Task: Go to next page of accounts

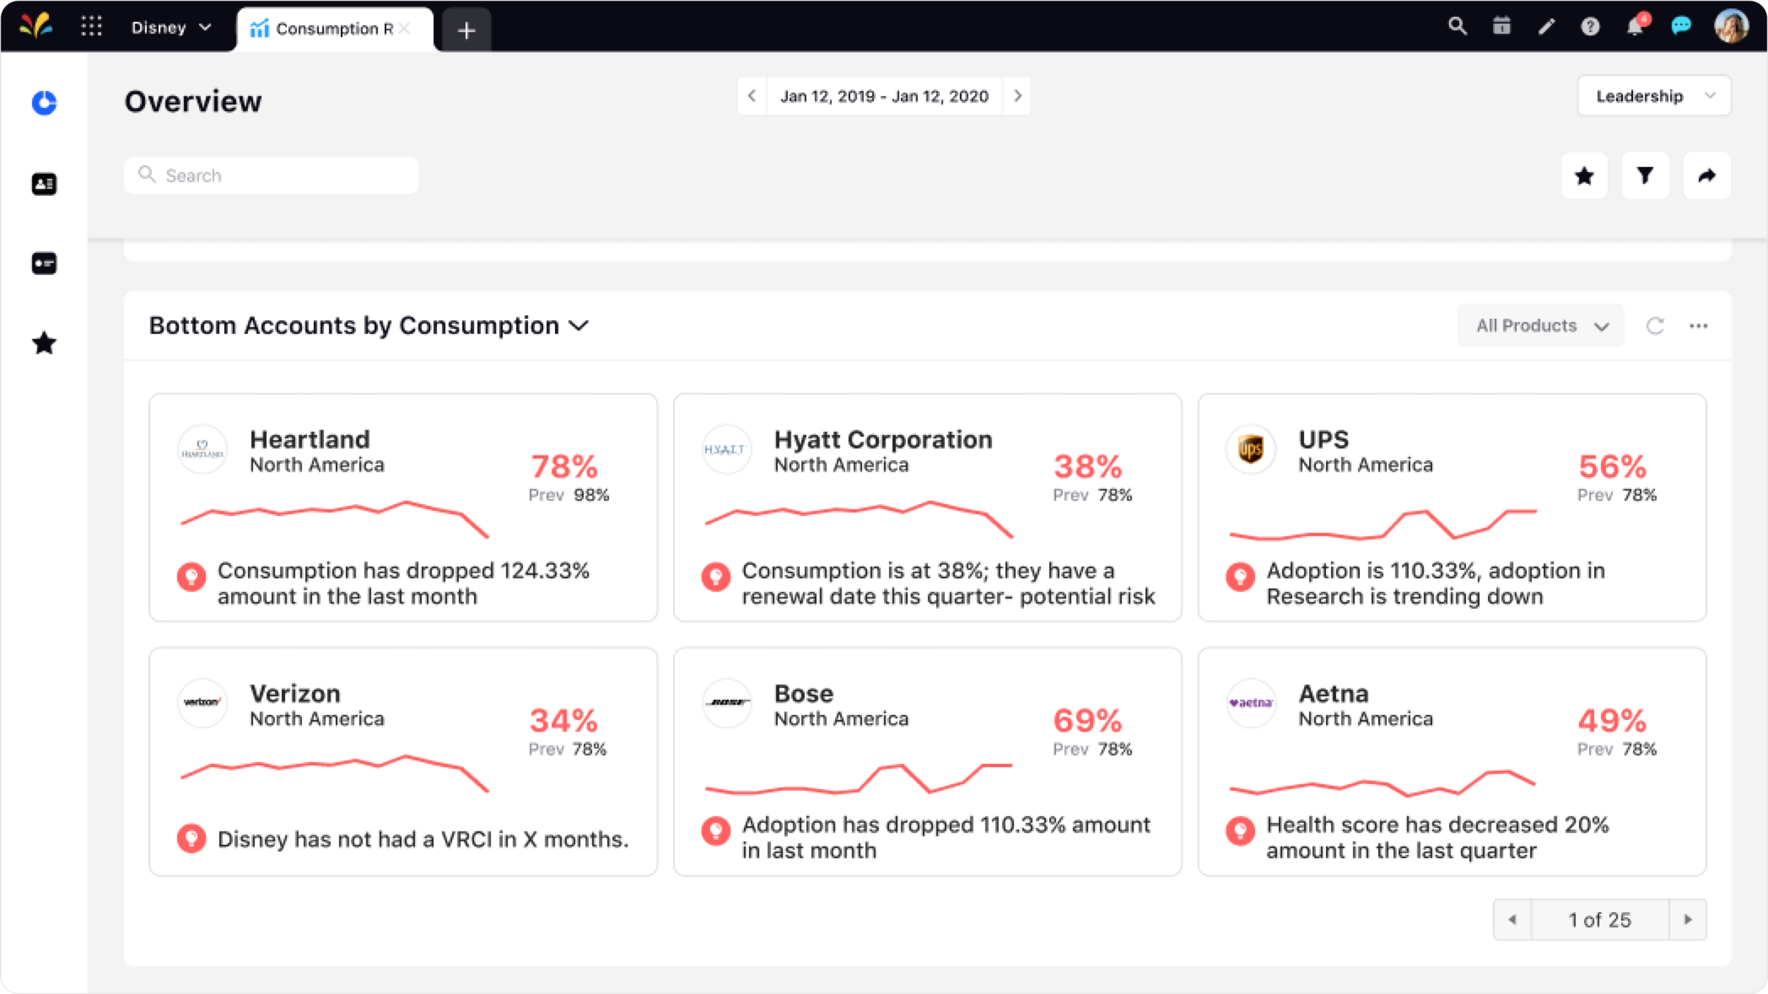Action: click(1688, 920)
